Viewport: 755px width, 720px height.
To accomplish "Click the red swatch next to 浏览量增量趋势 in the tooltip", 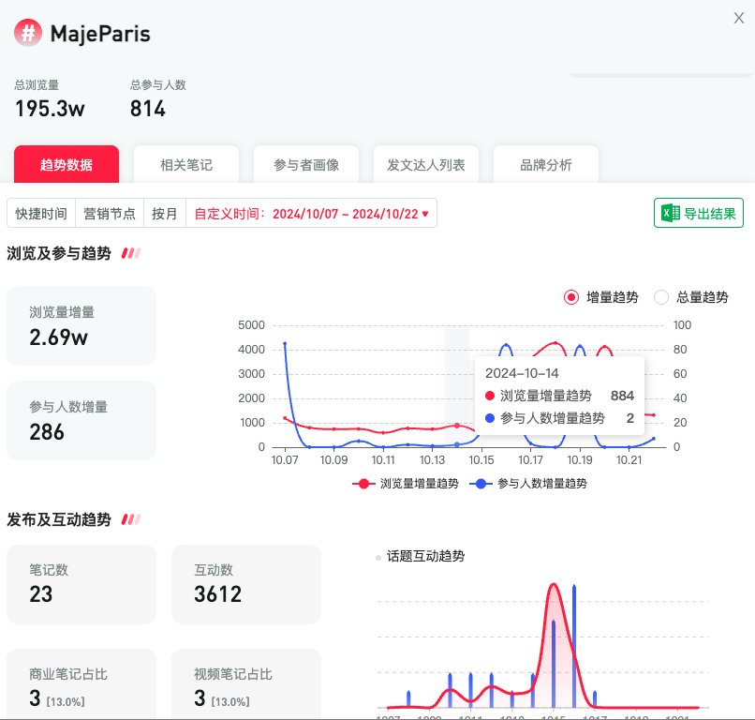I will [x=490, y=396].
